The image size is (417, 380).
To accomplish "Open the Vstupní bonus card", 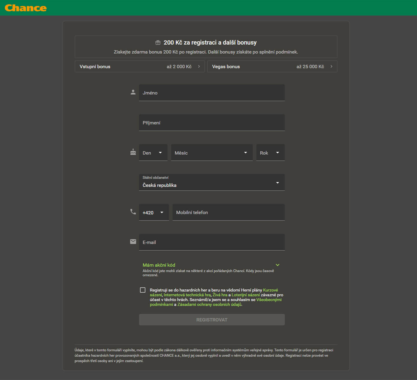I will pos(140,67).
